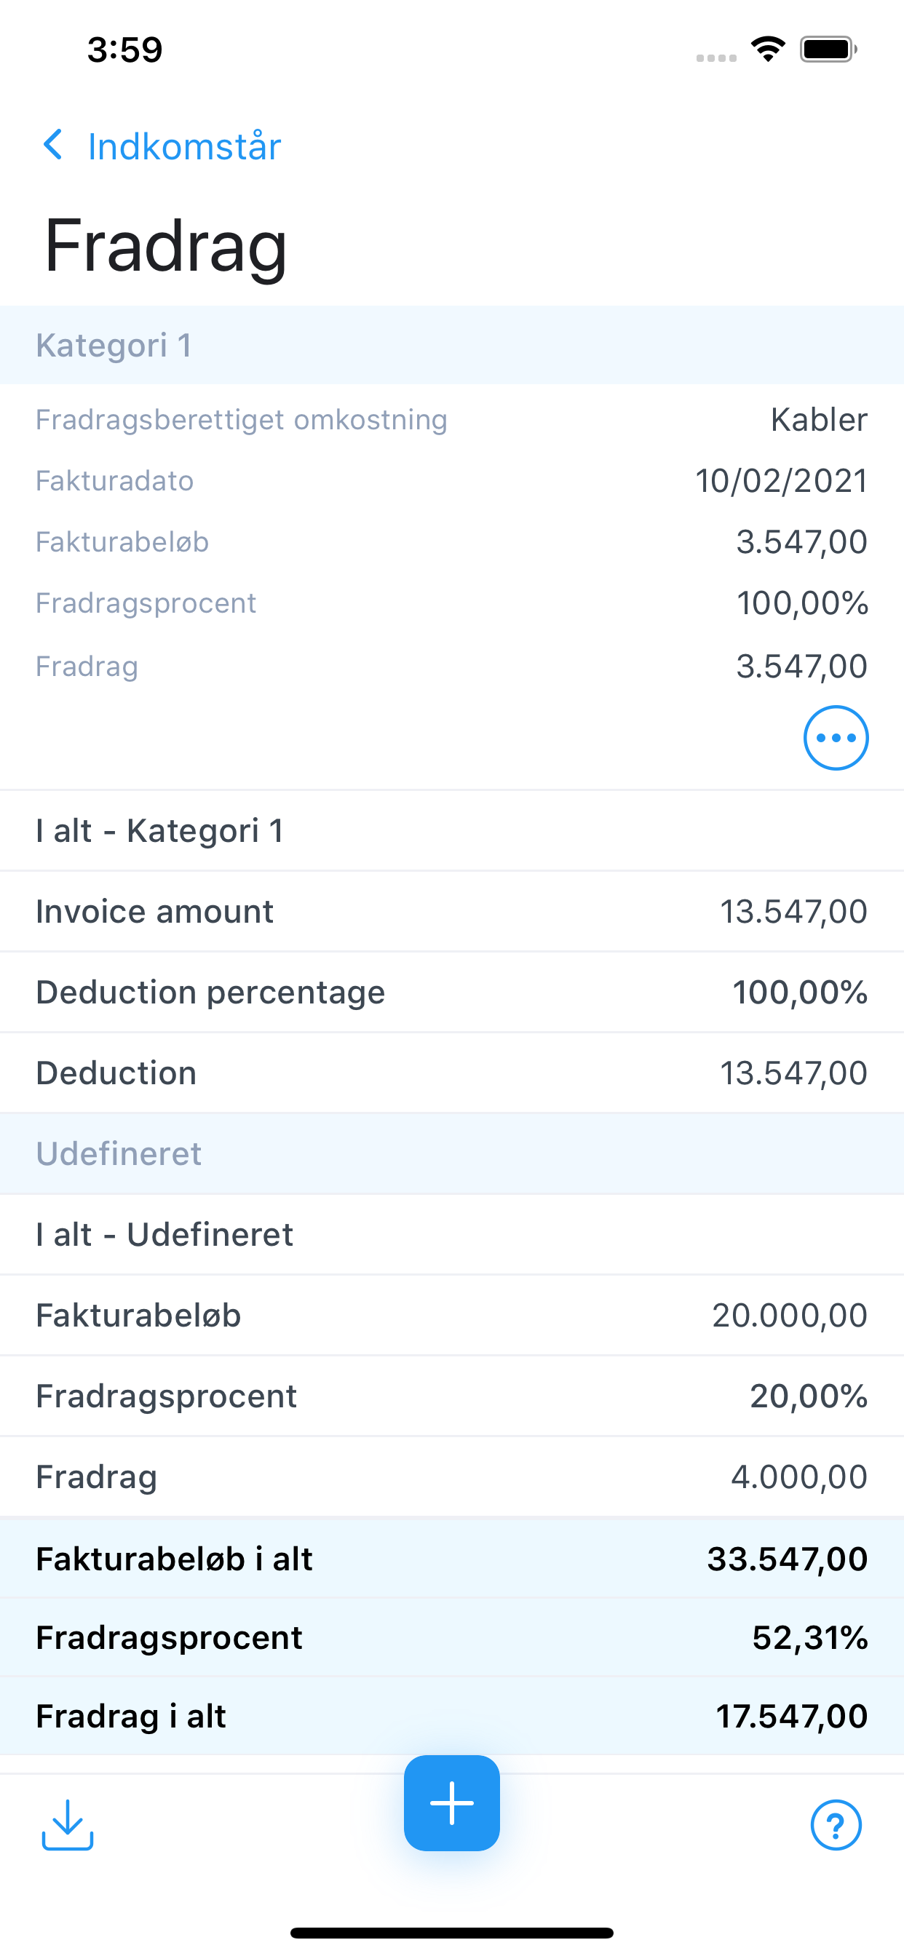This screenshot has width=904, height=1956.
Task: Open the I alt - Kategori 1 row
Action: point(452,831)
